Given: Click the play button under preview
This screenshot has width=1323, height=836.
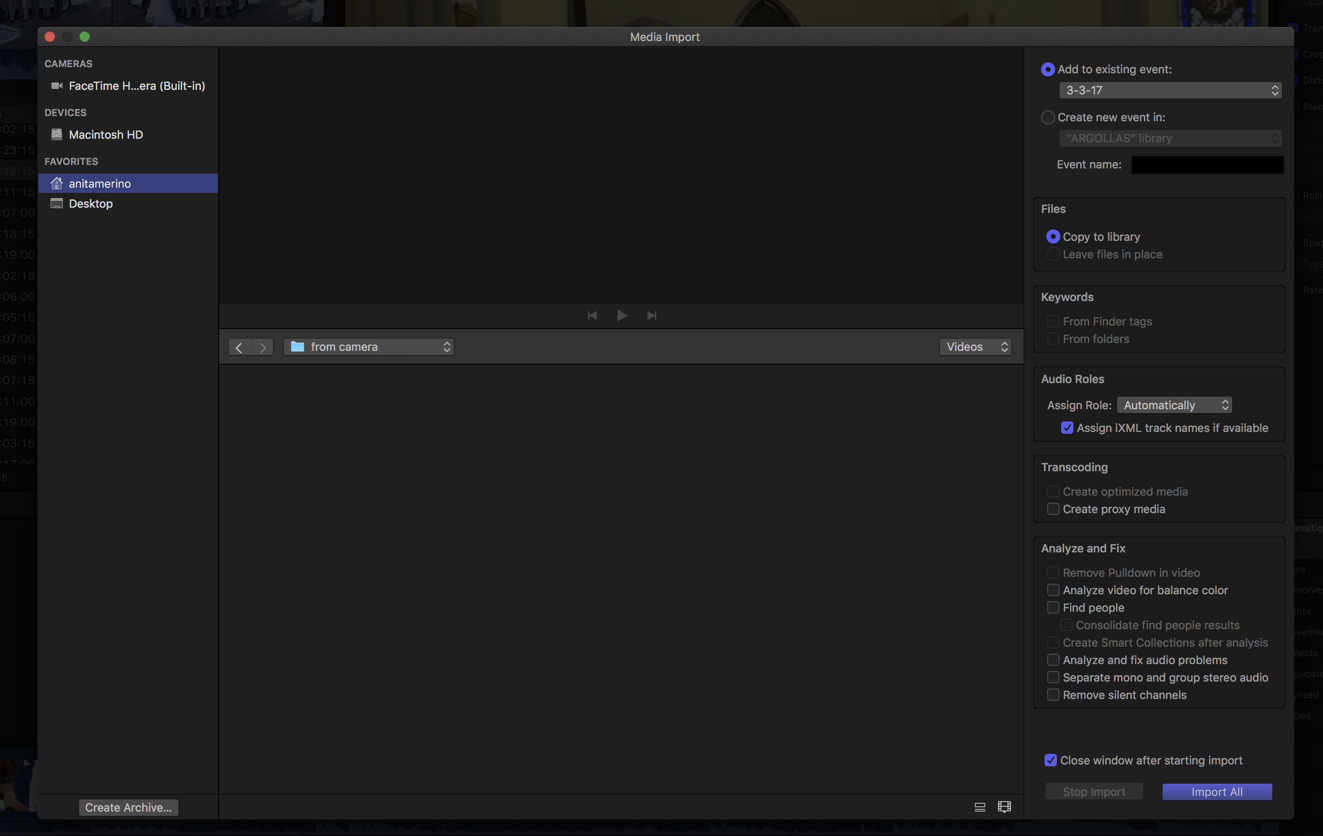Looking at the screenshot, I should pos(621,315).
